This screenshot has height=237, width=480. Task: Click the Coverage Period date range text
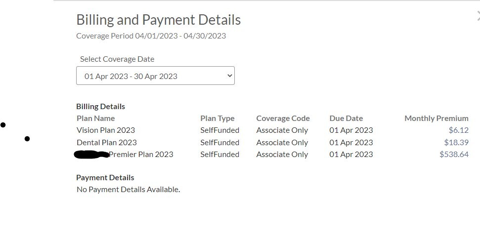151,36
